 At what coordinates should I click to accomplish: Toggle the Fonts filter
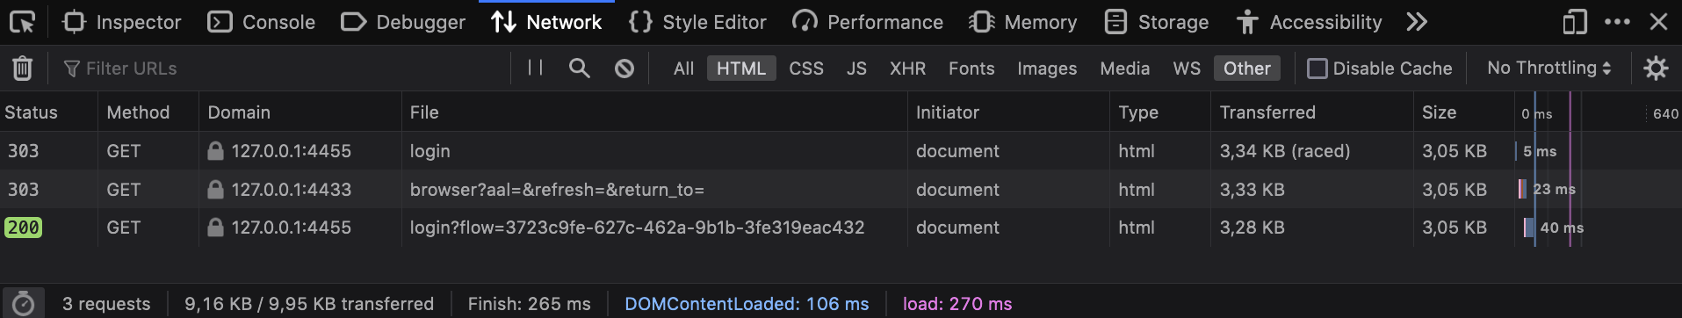[x=971, y=68]
